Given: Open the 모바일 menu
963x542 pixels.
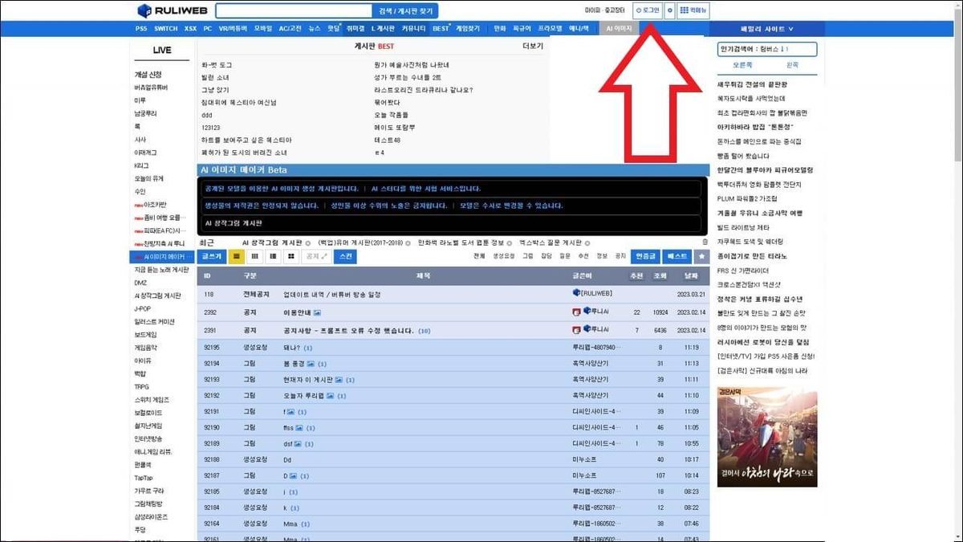Looking at the screenshot, I should 263,29.
